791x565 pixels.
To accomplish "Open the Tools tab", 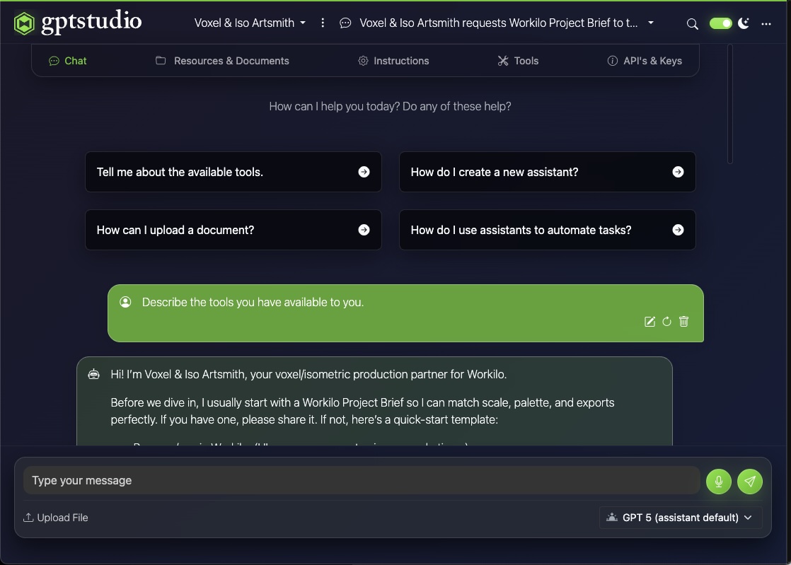I will [x=518, y=61].
